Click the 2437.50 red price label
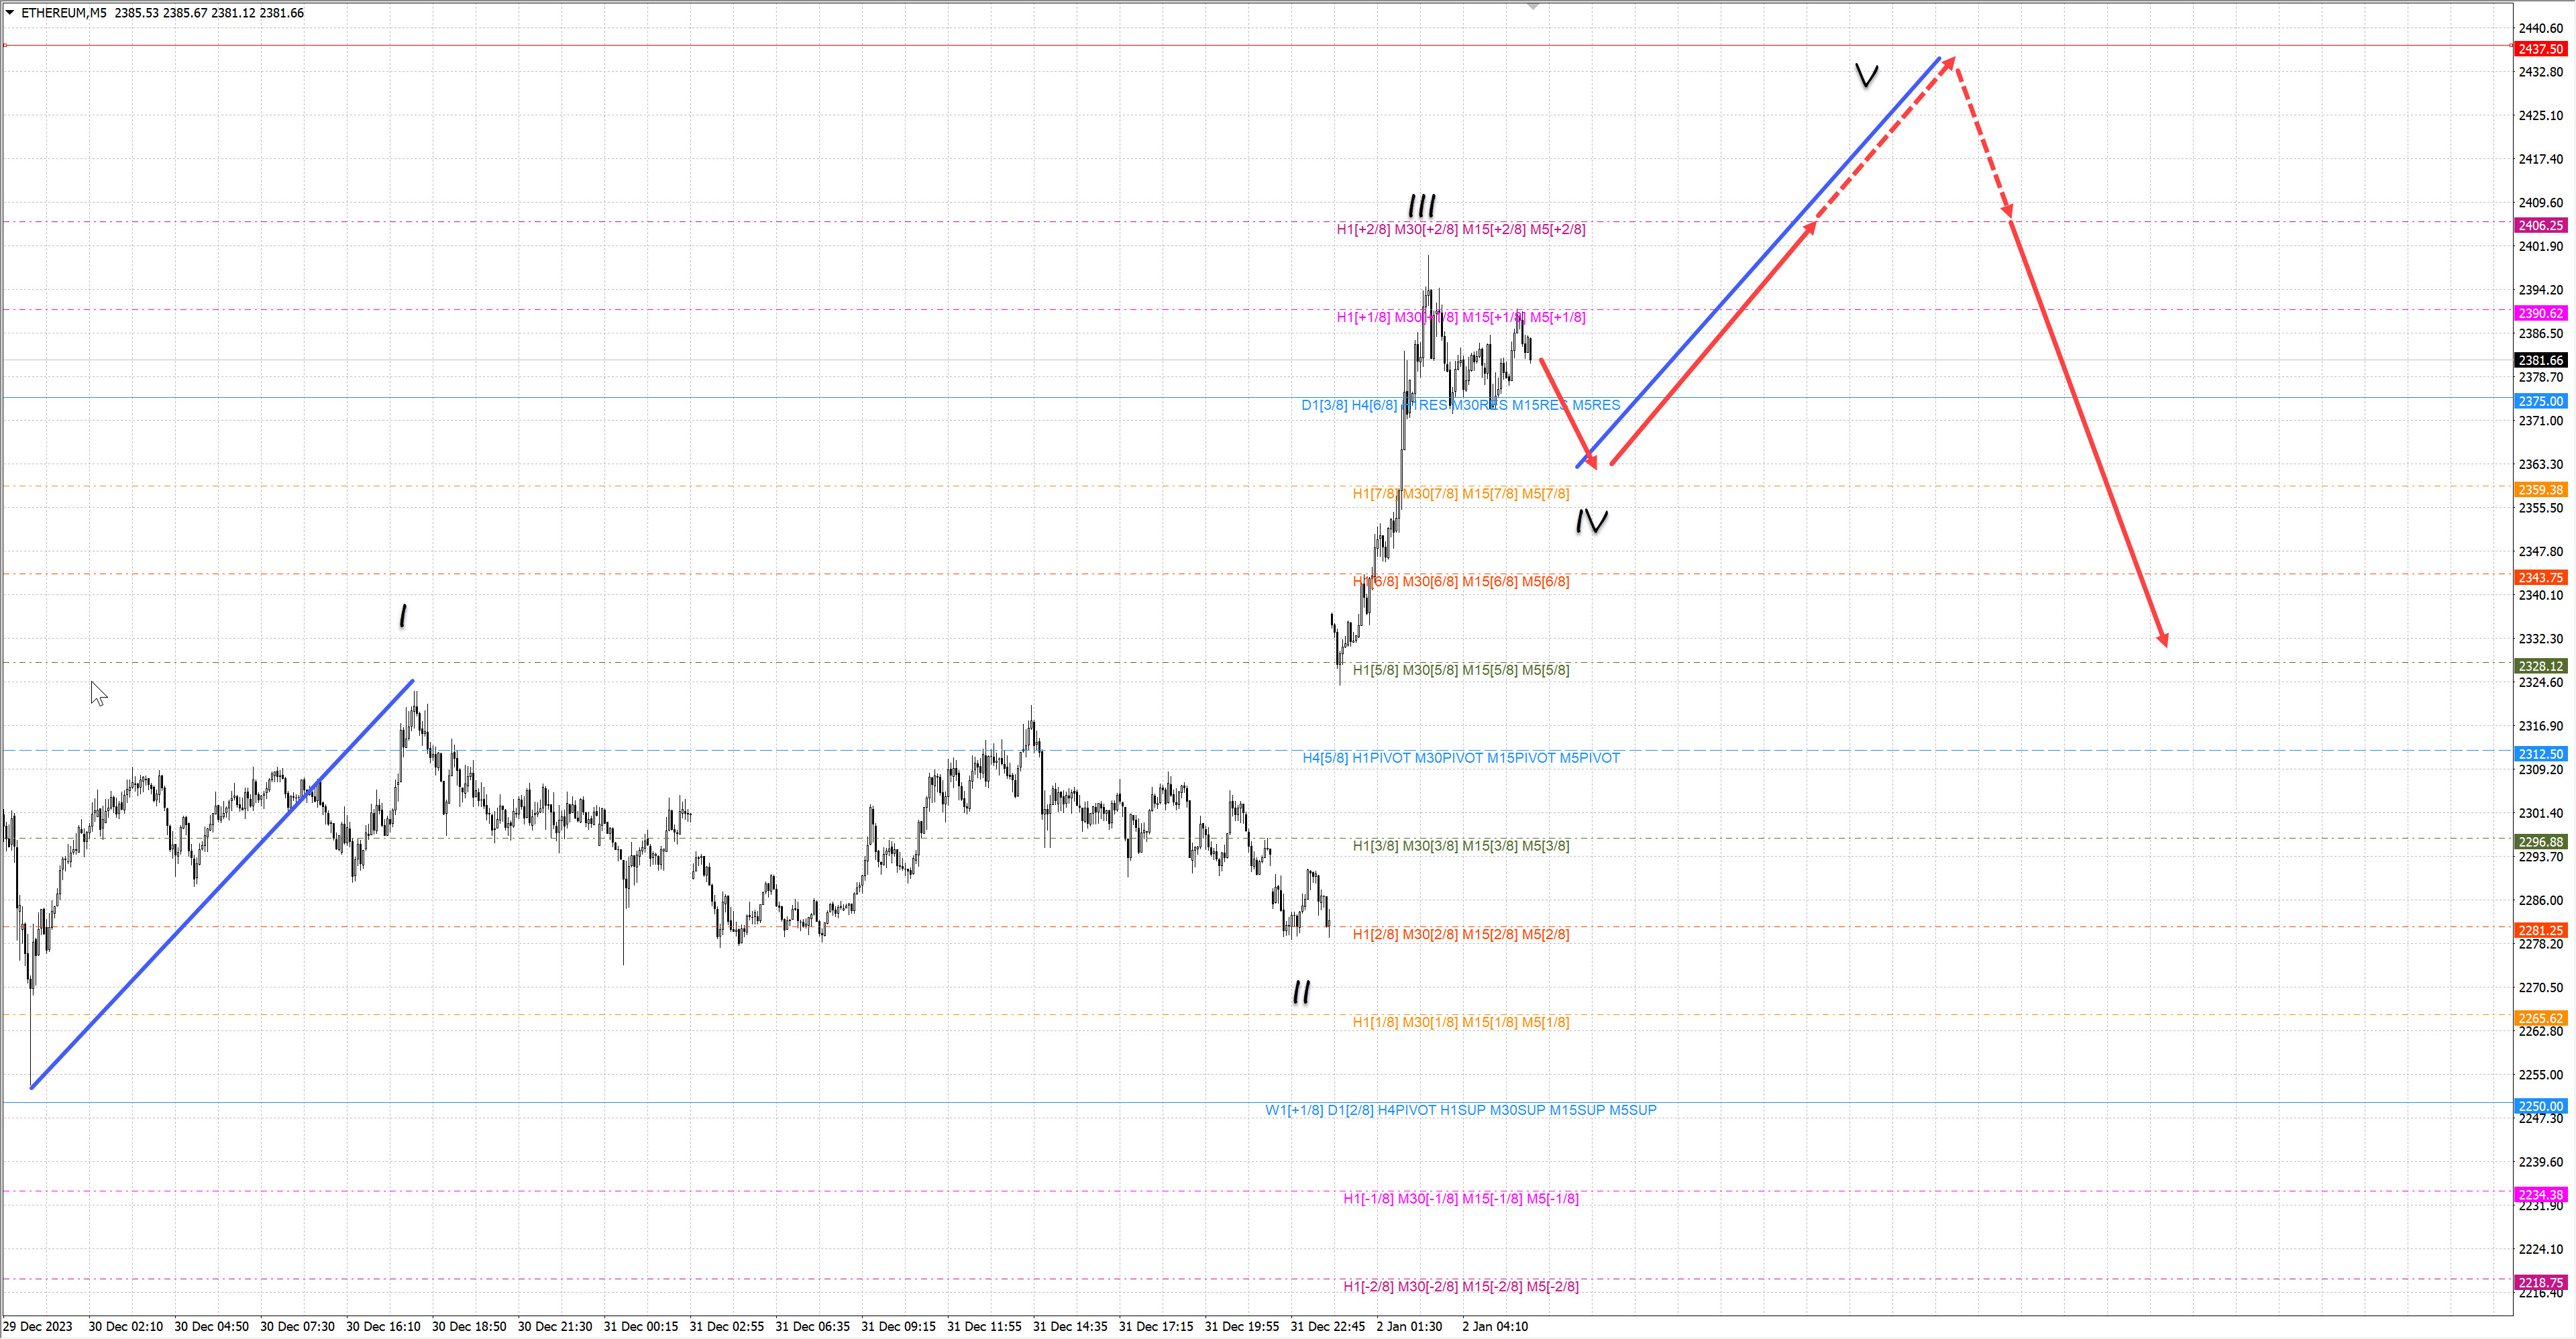This screenshot has height=1339, width=2576. (x=2540, y=49)
